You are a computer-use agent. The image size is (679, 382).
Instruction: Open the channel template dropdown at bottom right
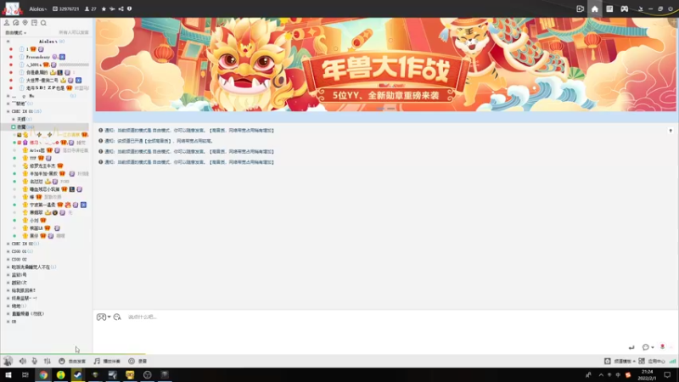pyautogui.click(x=620, y=362)
